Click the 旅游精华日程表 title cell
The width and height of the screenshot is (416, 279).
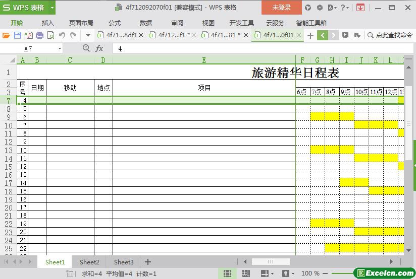pos(295,73)
